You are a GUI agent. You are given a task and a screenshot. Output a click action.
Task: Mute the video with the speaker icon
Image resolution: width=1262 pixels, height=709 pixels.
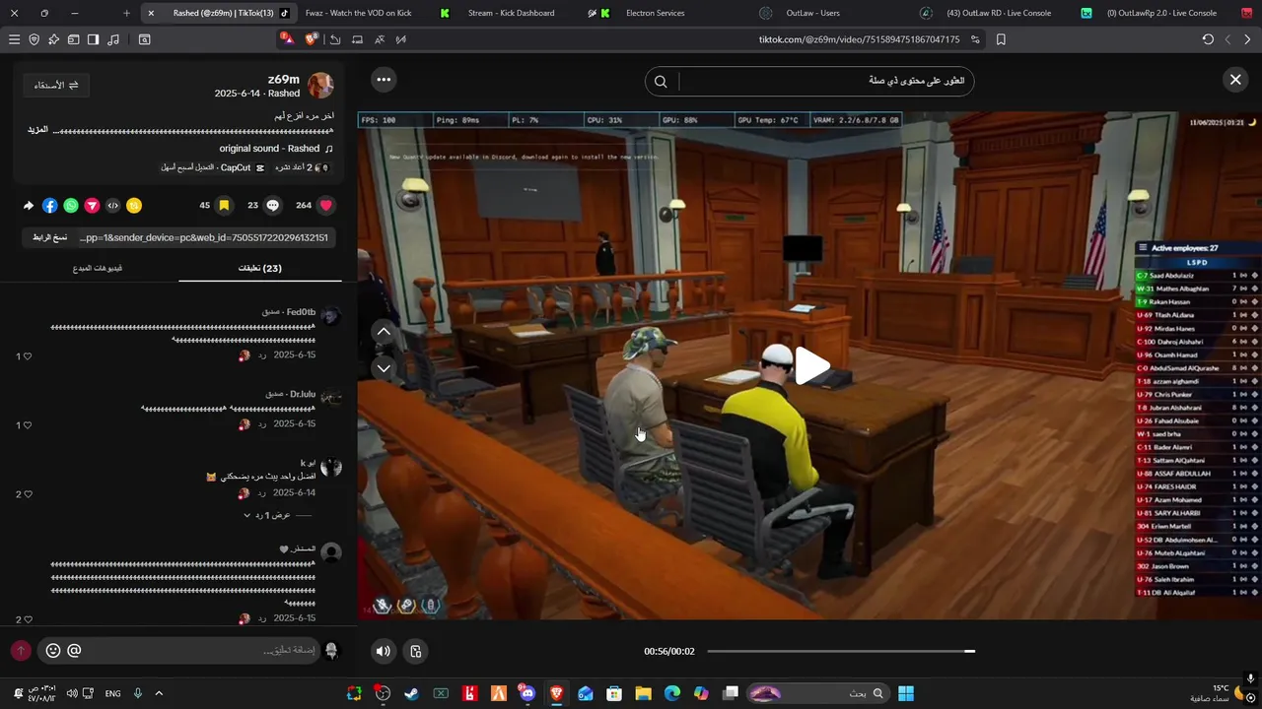[x=384, y=651]
